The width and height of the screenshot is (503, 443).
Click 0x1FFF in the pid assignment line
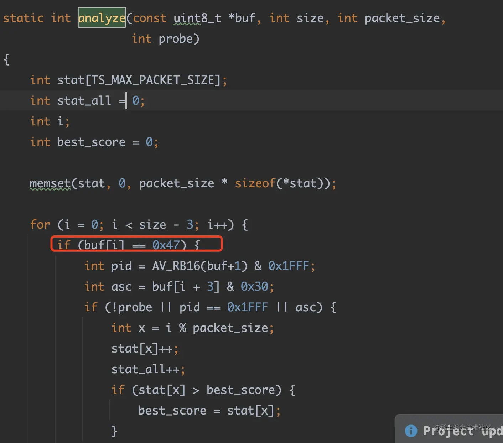(x=289, y=266)
